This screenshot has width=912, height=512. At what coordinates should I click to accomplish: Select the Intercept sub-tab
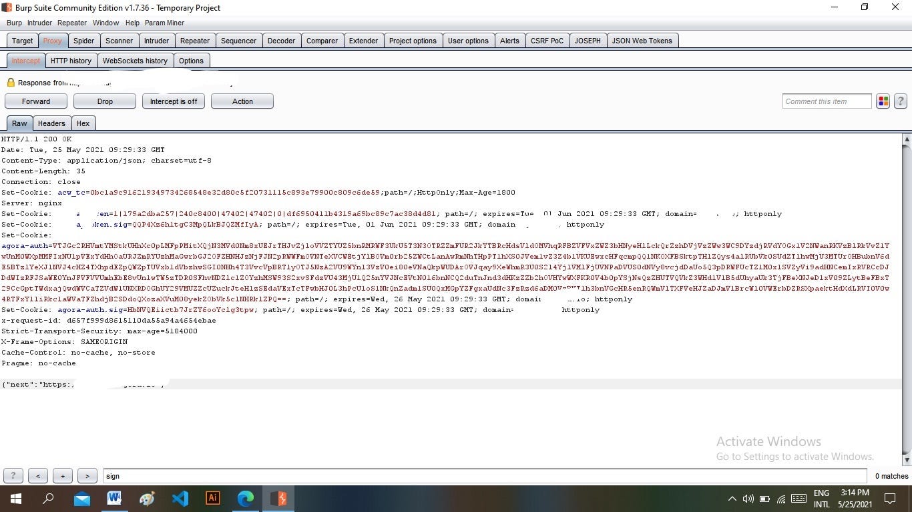25,61
